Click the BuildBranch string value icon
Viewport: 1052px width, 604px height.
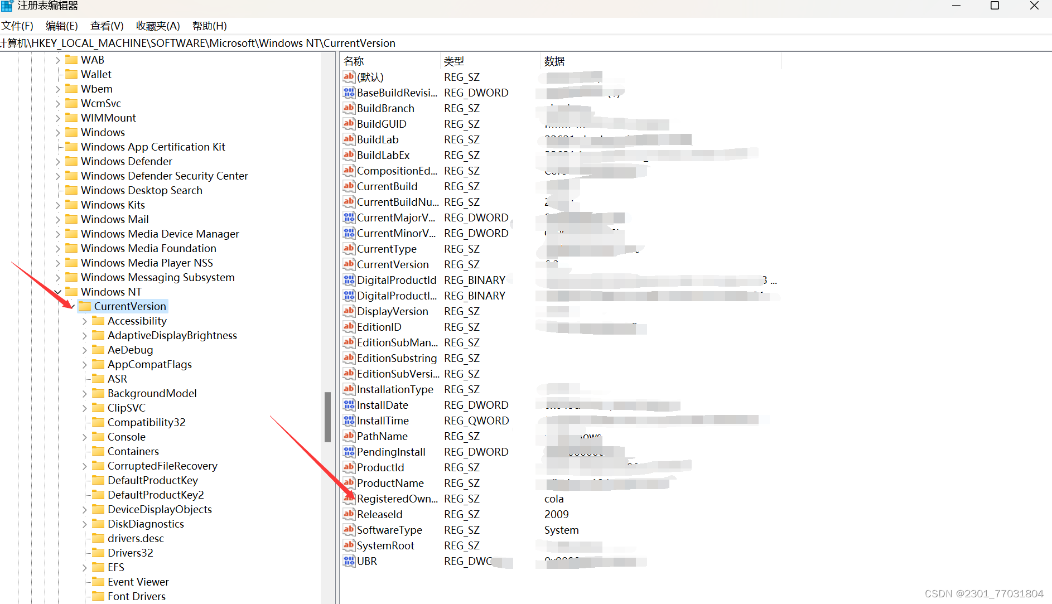(349, 108)
